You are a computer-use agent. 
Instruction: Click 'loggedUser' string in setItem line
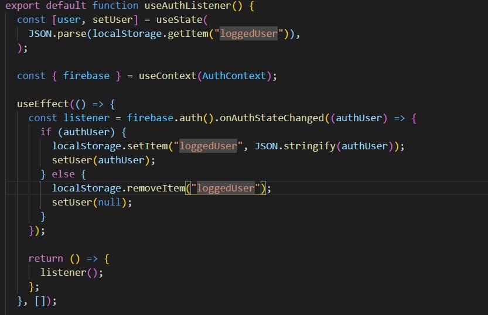208,146
